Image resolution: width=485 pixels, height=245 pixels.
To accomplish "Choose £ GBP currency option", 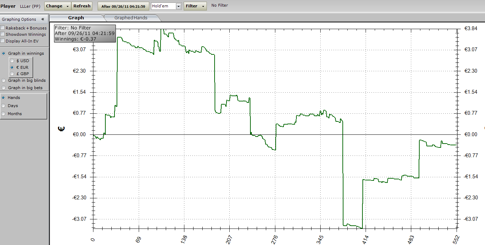I will point(13,74).
